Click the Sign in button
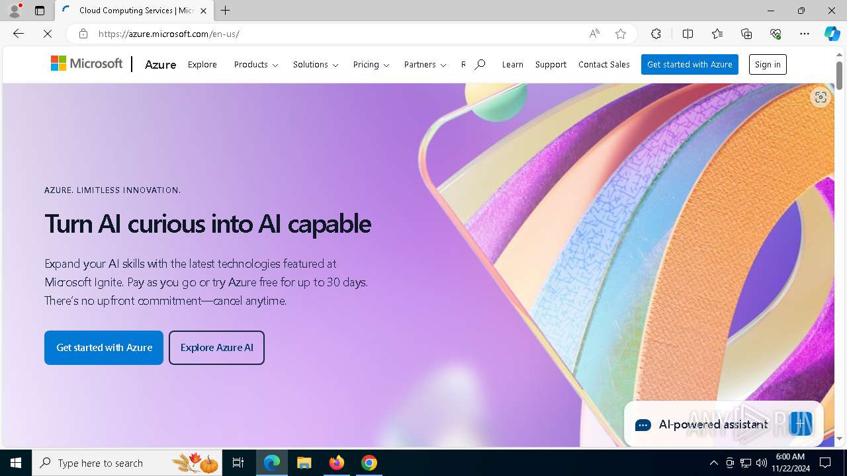847x476 pixels. coord(768,64)
